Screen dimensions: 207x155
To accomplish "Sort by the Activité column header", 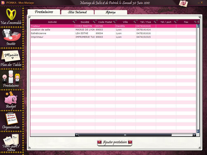I will [52, 22].
